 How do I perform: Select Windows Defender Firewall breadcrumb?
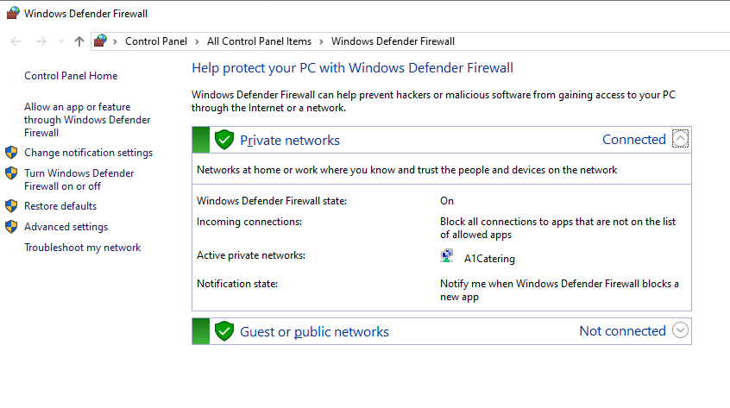393,41
